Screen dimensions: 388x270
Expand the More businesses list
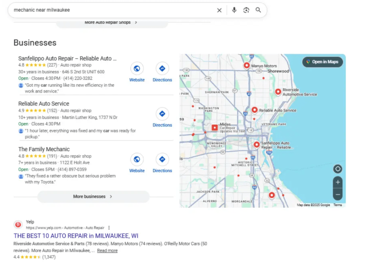tap(93, 197)
